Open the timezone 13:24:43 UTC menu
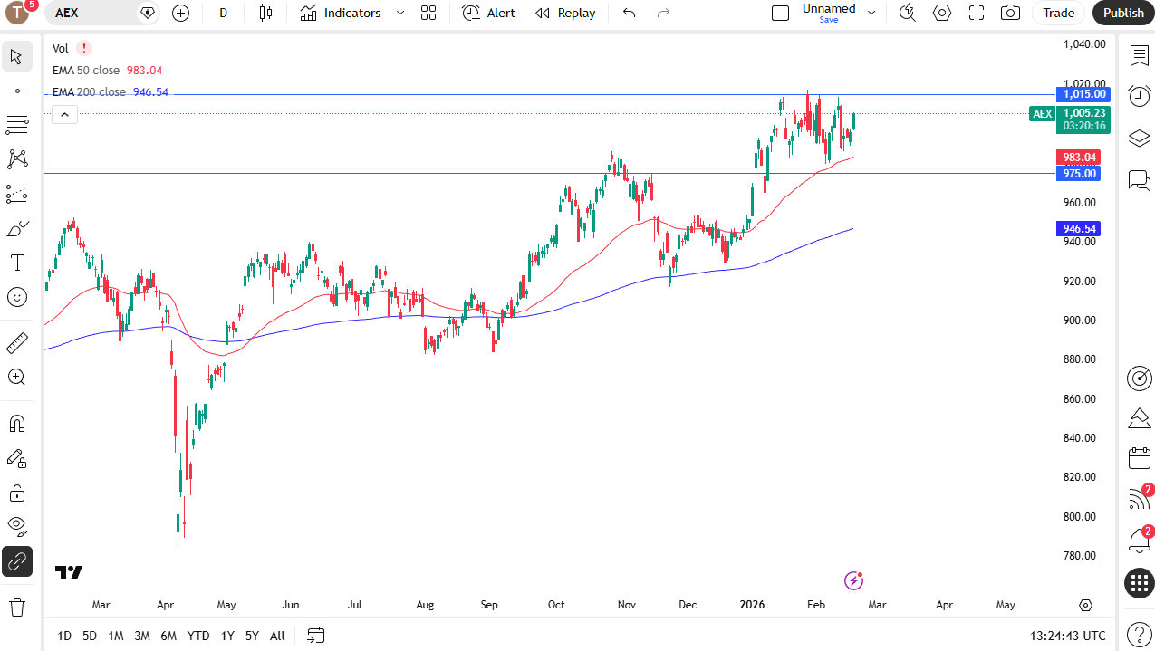1155x651 pixels. [1067, 636]
